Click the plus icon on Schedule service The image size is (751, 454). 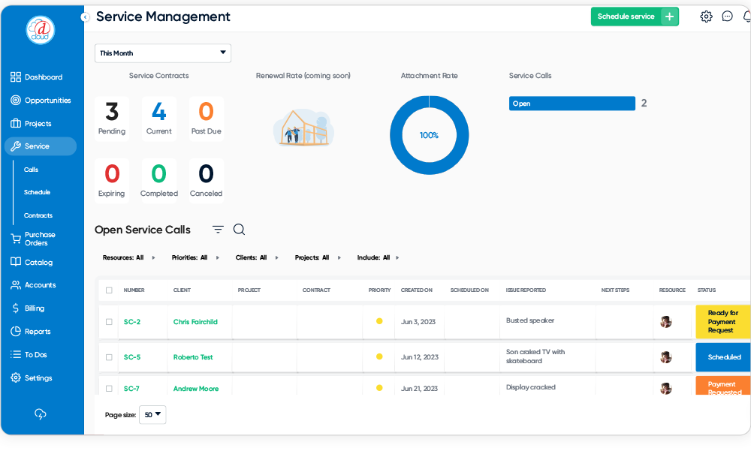tap(670, 17)
